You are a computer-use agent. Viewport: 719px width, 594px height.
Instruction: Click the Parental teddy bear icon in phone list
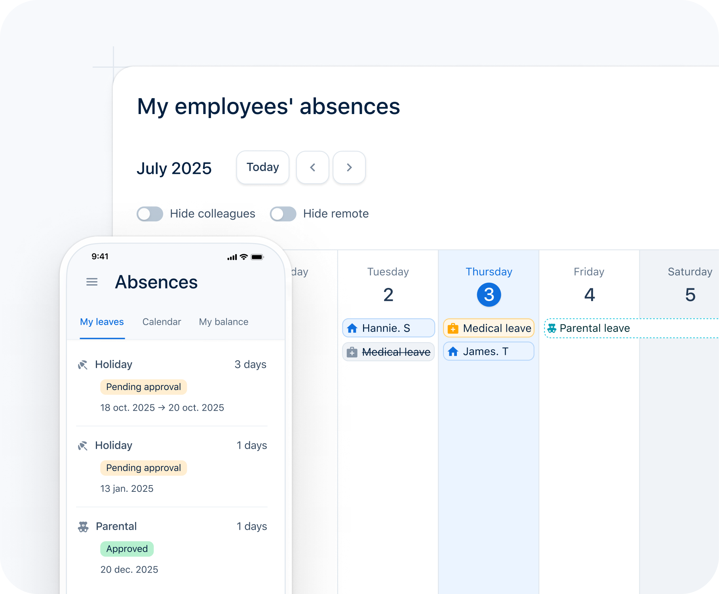point(83,527)
